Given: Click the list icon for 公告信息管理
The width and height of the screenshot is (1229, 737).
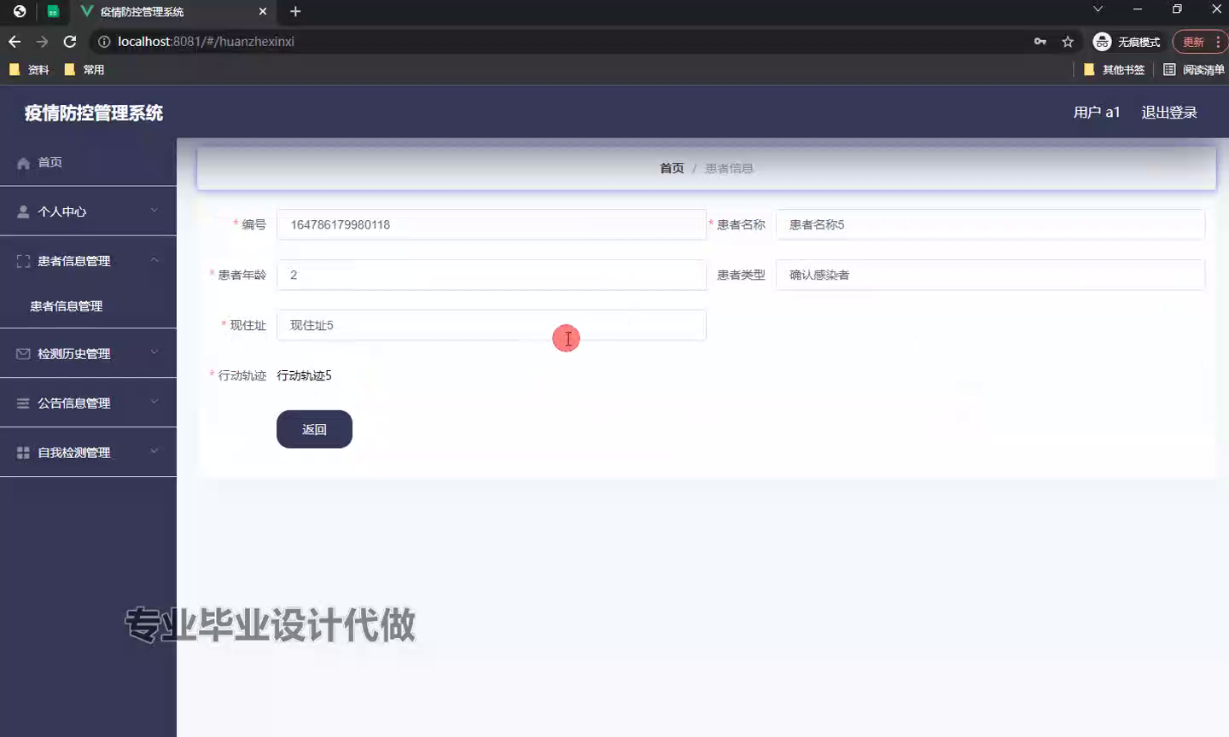Looking at the screenshot, I should [x=23, y=403].
